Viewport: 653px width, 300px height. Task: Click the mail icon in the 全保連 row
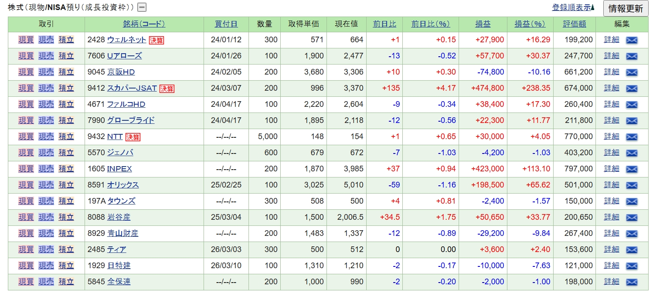tap(632, 282)
